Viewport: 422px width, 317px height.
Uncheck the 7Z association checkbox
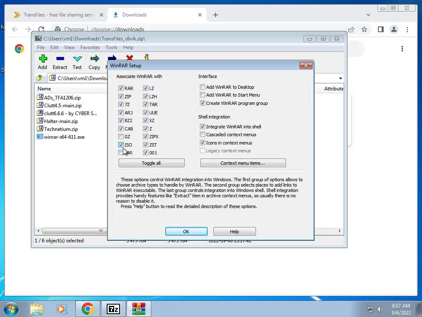tap(121, 104)
